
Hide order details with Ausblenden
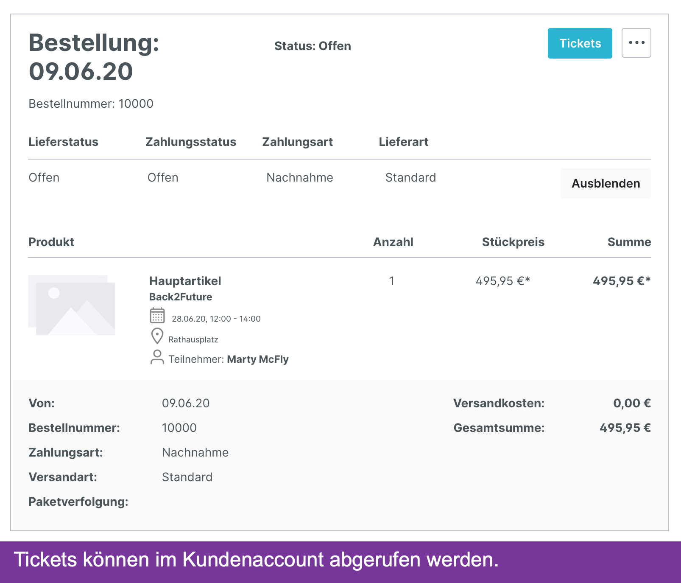click(x=606, y=183)
